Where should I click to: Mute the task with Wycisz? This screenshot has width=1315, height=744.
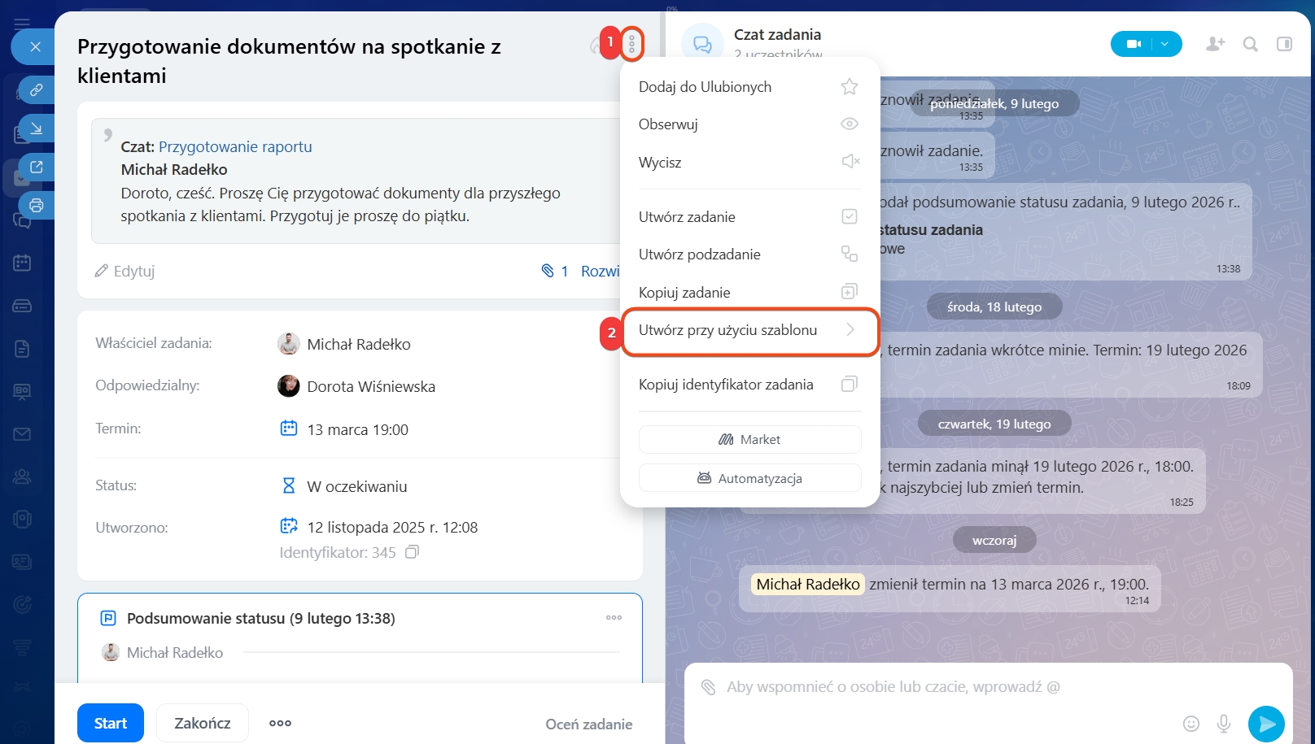click(749, 163)
